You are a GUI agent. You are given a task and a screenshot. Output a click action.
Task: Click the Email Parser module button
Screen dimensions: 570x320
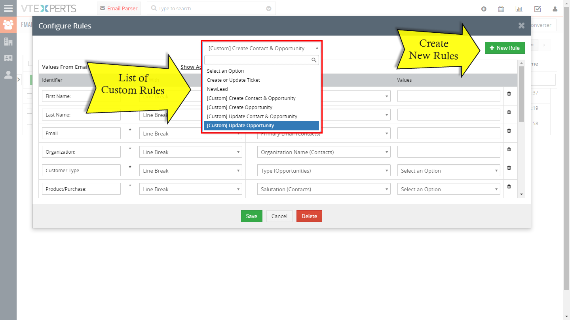pyautogui.click(x=119, y=8)
